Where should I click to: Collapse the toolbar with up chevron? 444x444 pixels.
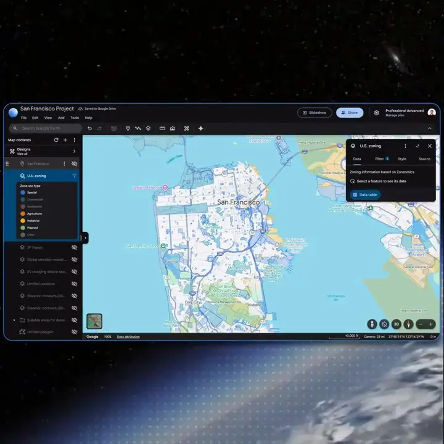[x=430, y=128]
